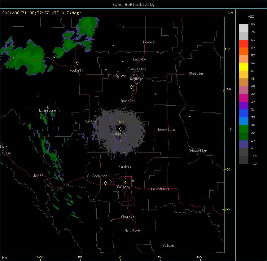267x261 pixels.
Task: Pick the blue 36-33 dBZ legend swatch
Action: click(243, 113)
